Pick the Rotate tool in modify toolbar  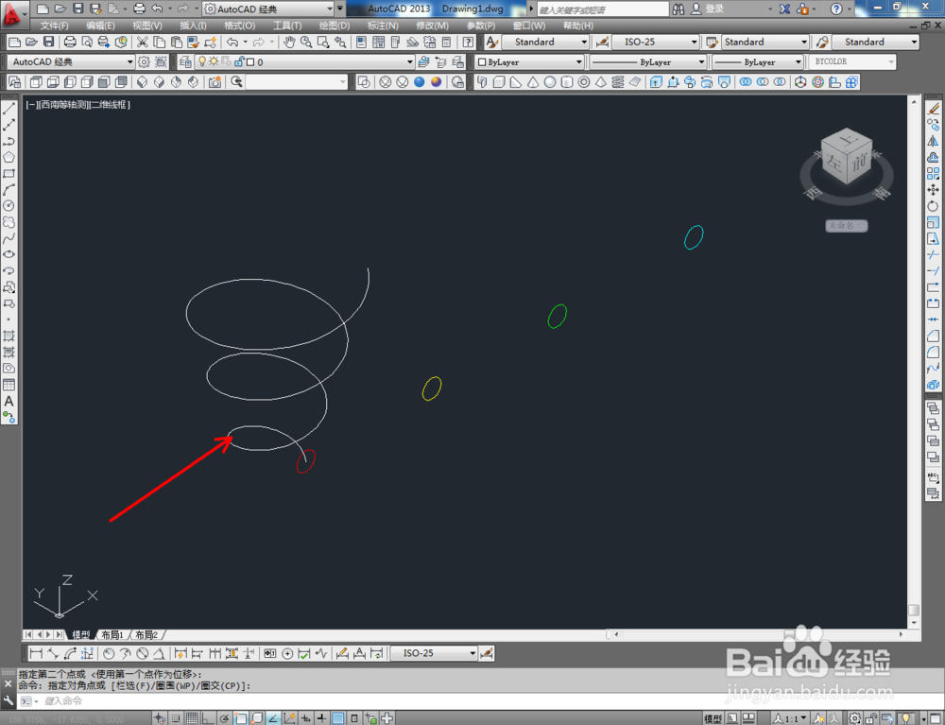point(933,206)
